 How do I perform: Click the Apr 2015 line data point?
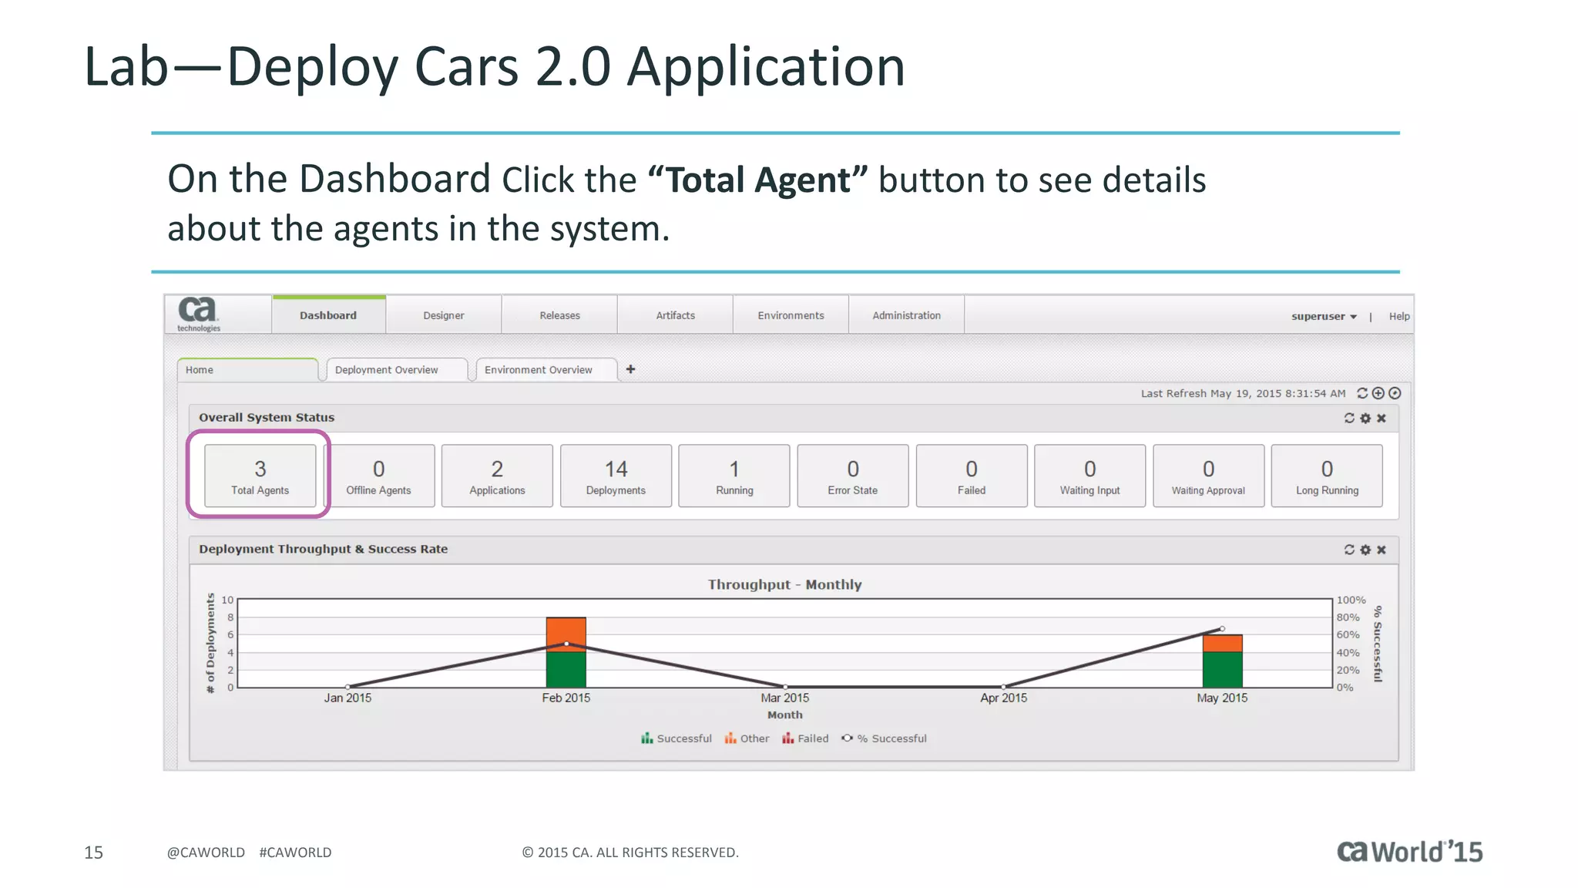1004,687
